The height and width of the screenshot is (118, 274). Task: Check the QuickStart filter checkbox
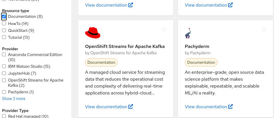point(4,30)
